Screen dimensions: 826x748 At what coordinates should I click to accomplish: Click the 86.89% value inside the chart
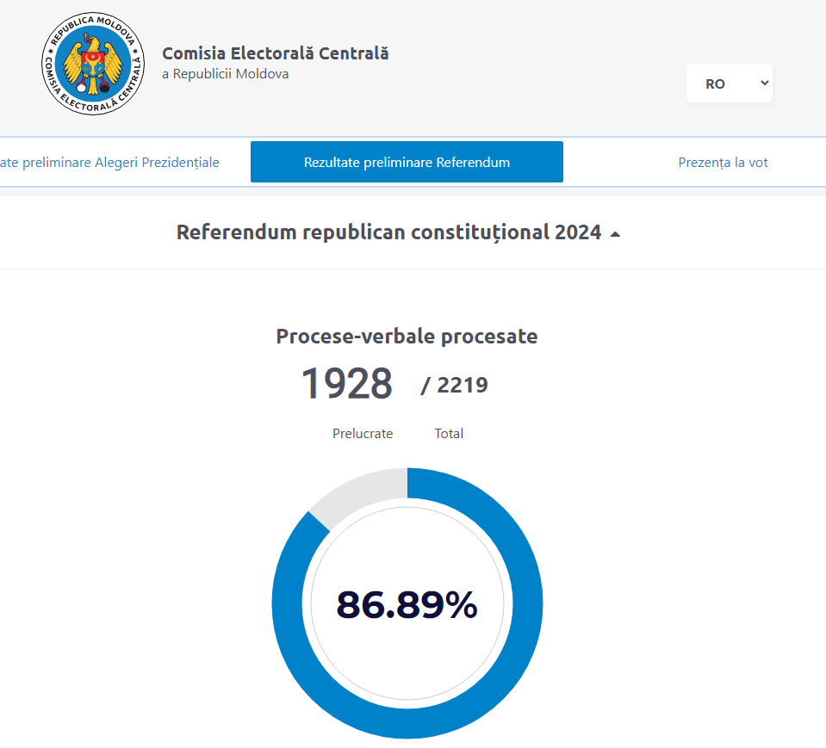[407, 605]
